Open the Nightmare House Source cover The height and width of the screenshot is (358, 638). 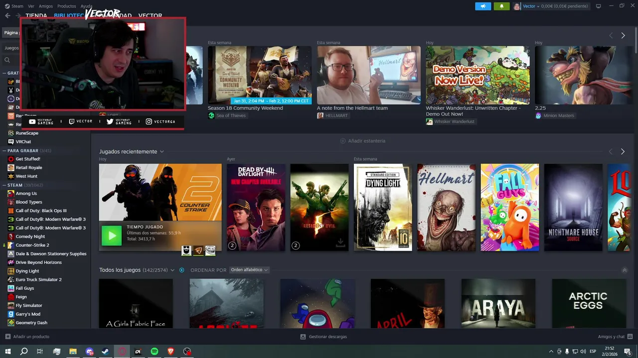tap(573, 207)
